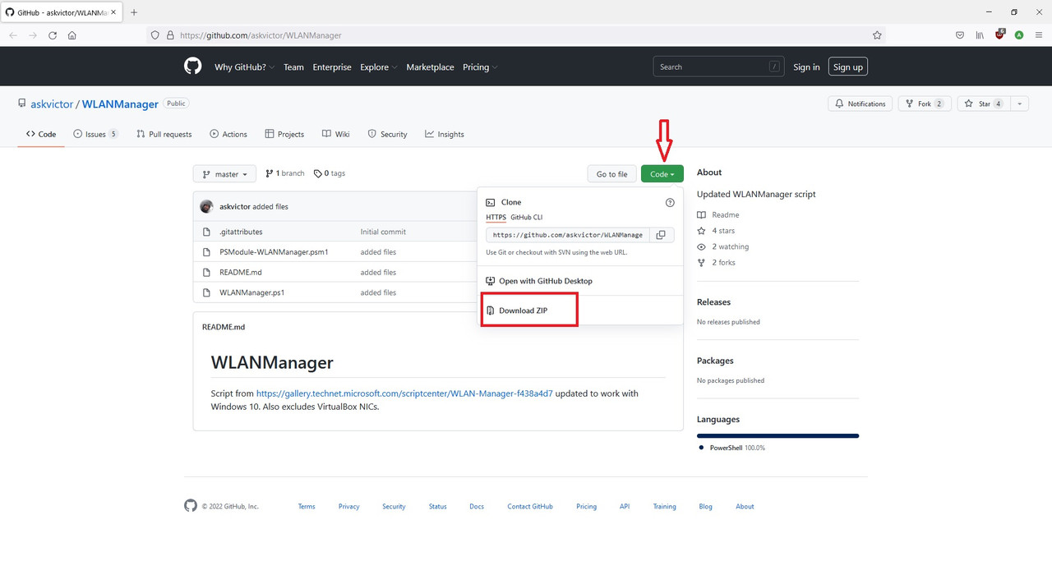The image size is (1052, 575).
Task: Click the Sign up button
Action: coord(847,67)
